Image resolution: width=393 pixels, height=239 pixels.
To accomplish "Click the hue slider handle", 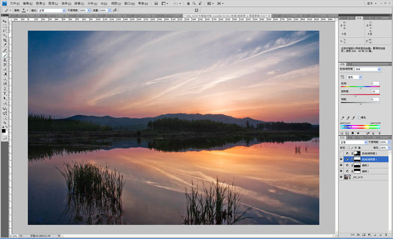I will (x=361, y=88).
